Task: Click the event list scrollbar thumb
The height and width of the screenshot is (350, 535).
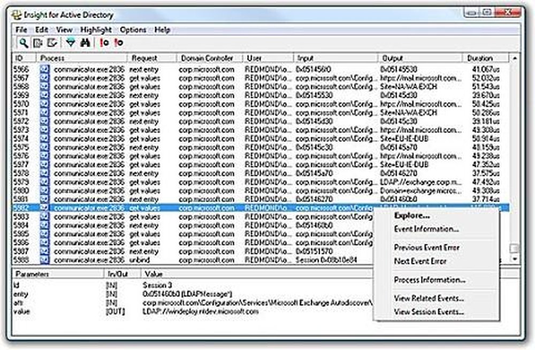Action: click(x=515, y=248)
